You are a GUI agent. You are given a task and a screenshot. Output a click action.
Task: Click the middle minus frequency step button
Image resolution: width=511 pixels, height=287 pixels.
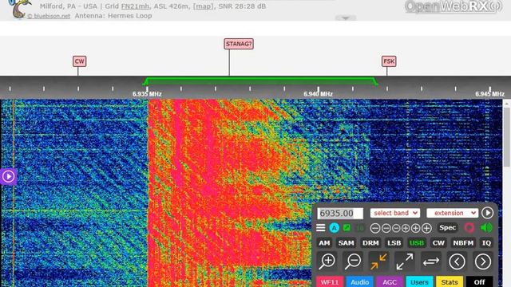[386, 228]
